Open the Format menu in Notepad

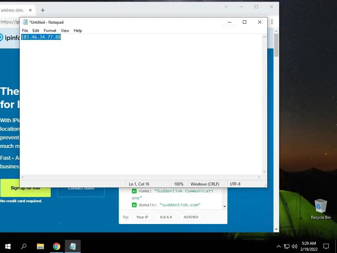pyautogui.click(x=50, y=31)
